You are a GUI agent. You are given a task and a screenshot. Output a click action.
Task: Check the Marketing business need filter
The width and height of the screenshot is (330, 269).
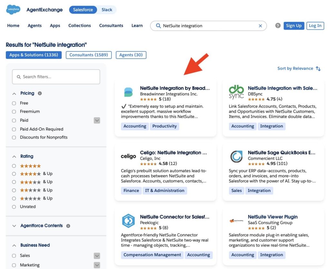click(14, 265)
